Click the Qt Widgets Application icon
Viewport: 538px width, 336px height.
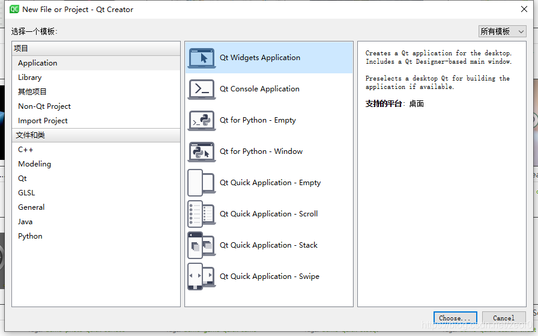pyautogui.click(x=202, y=58)
